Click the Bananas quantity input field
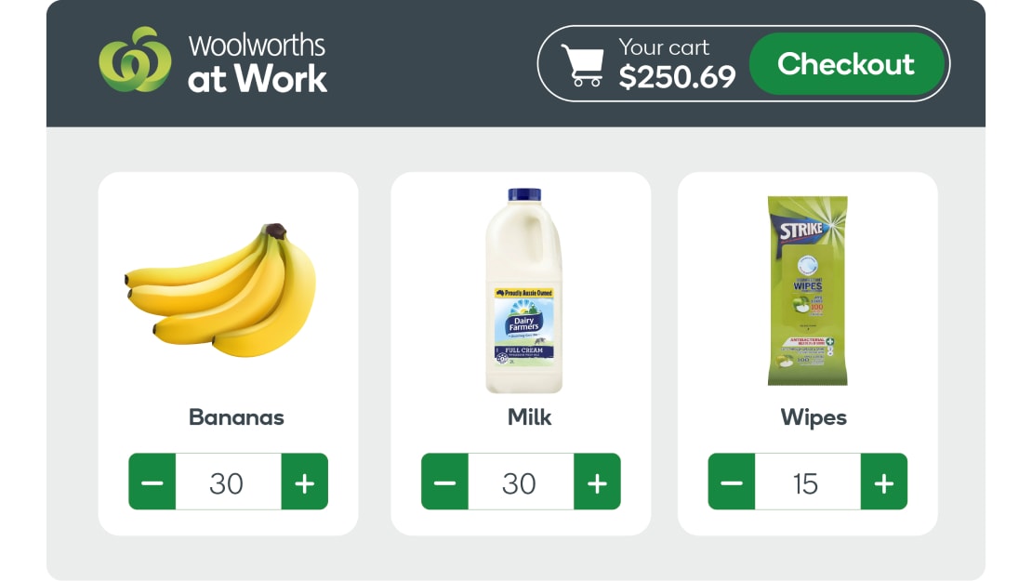 point(230,482)
